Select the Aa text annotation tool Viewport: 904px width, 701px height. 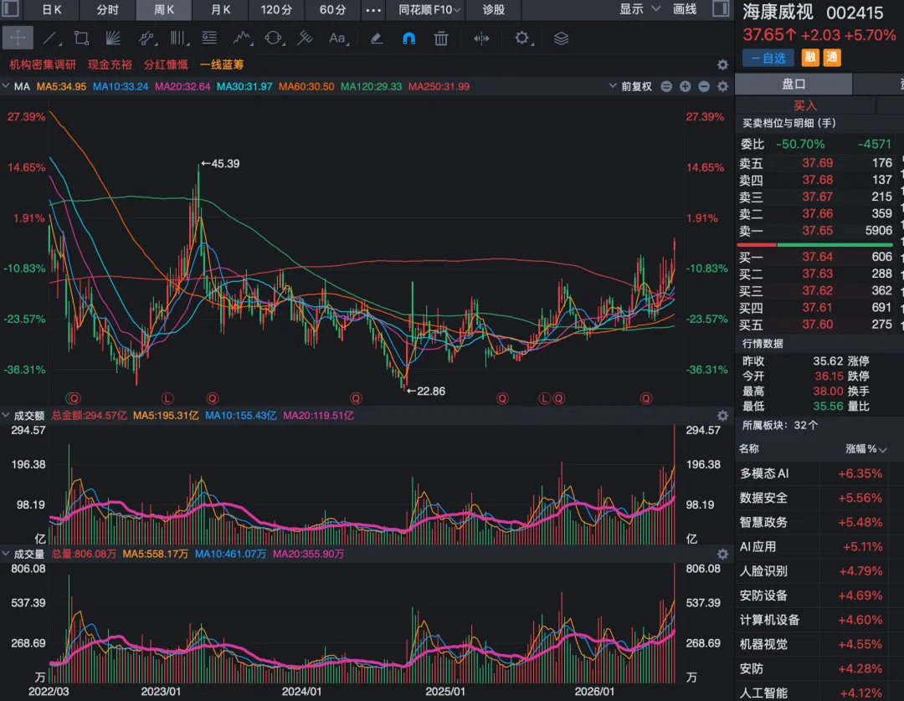tap(337, 38)
